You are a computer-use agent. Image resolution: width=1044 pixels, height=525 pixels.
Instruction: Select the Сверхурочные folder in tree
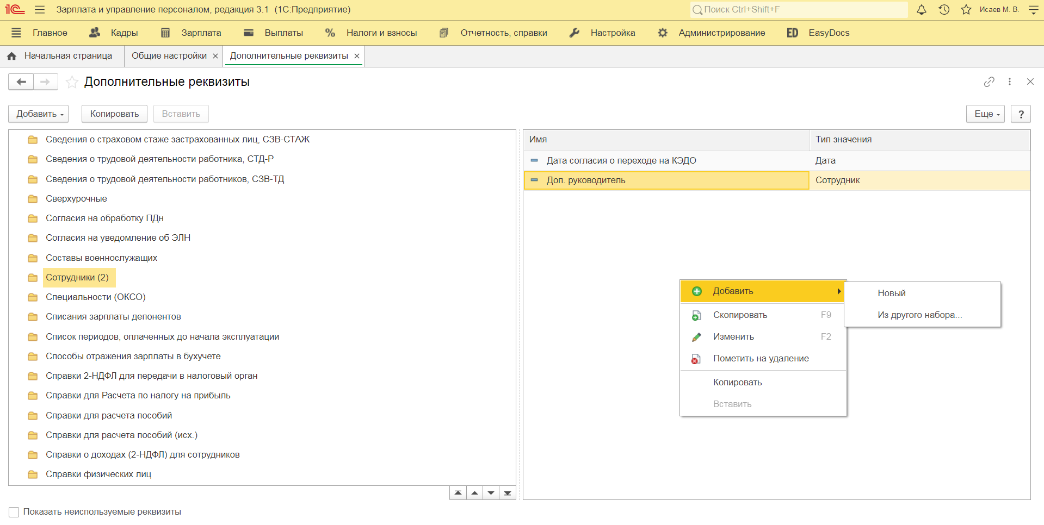(76, 199)
